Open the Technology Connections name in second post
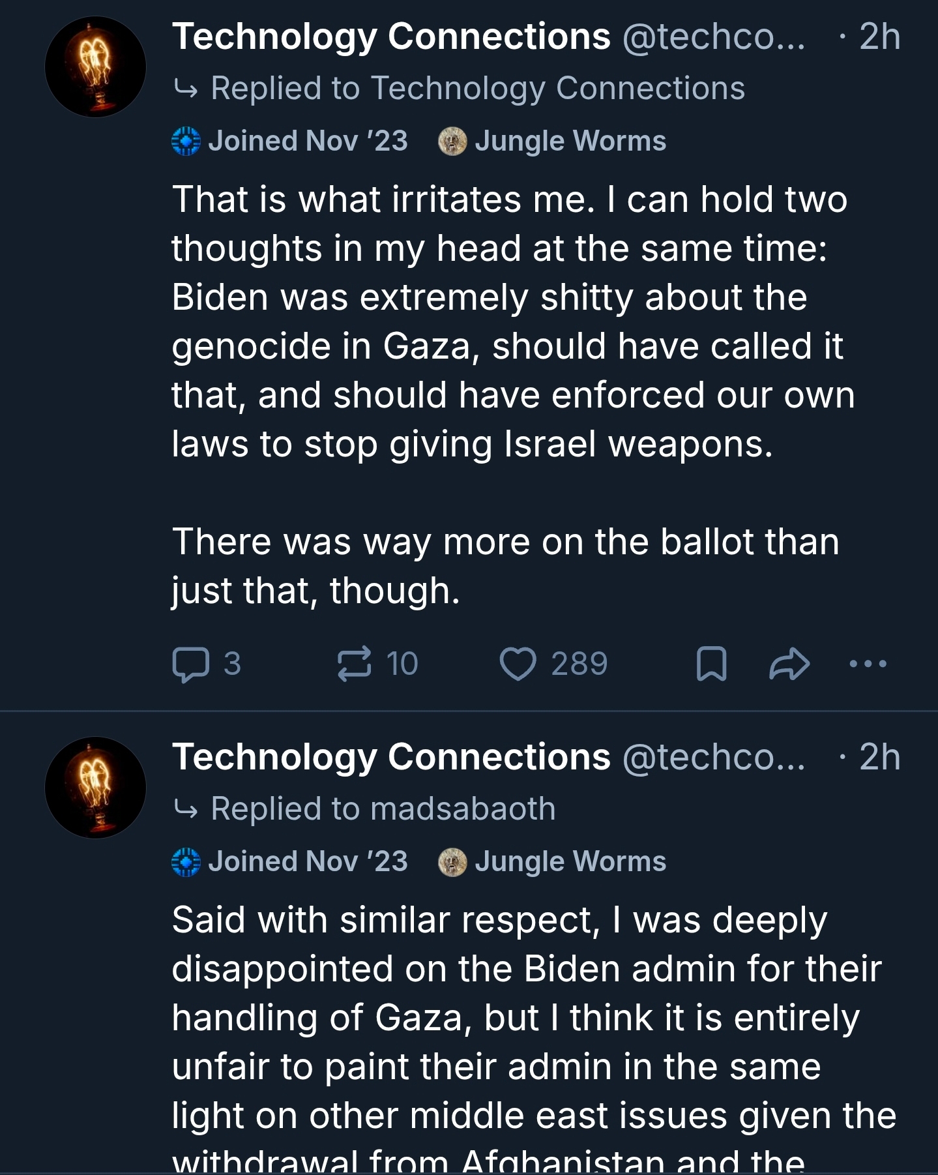This screenshot has height=1175, width=938. click(x=391, y=756)
